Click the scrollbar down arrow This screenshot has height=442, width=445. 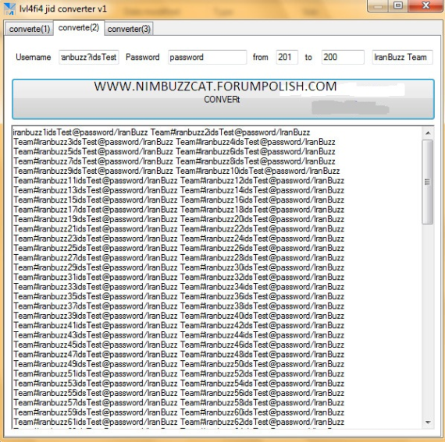[428, 423]
